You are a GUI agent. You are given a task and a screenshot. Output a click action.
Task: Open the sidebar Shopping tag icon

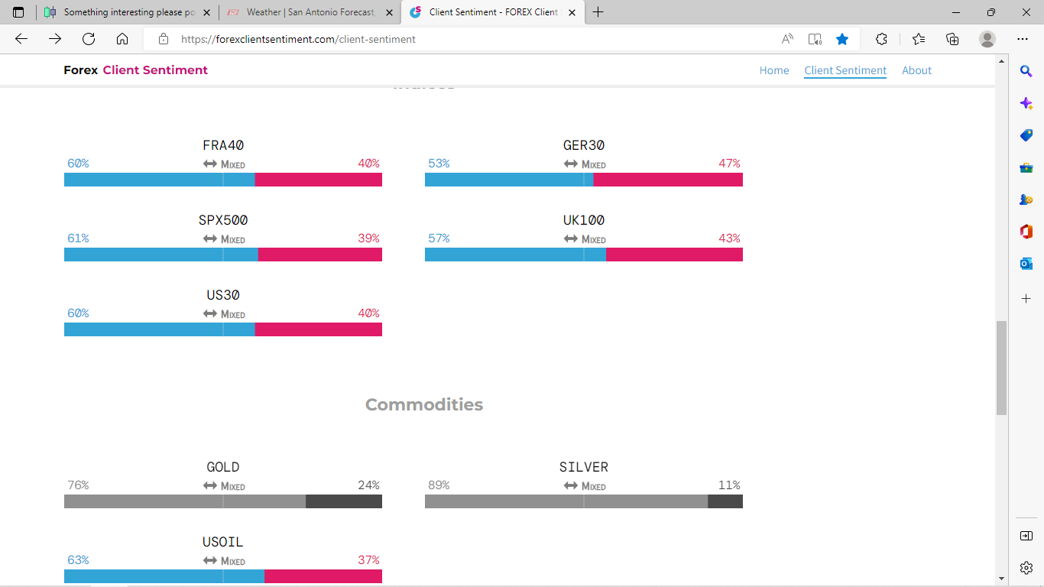click(x=1026, y=135)
